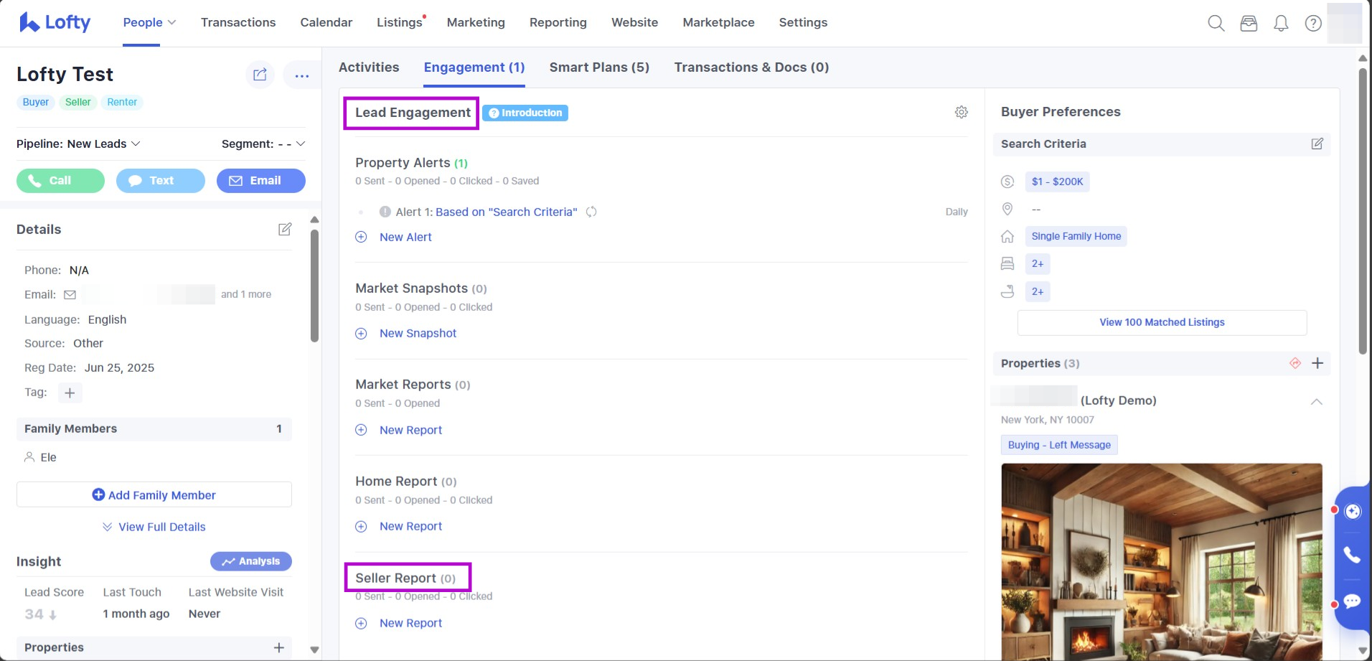Click the Email button
The image size is (1372, 661).
260,181
